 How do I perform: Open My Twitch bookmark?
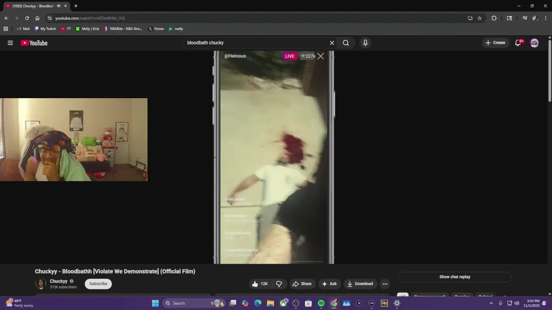coord(45,29)
